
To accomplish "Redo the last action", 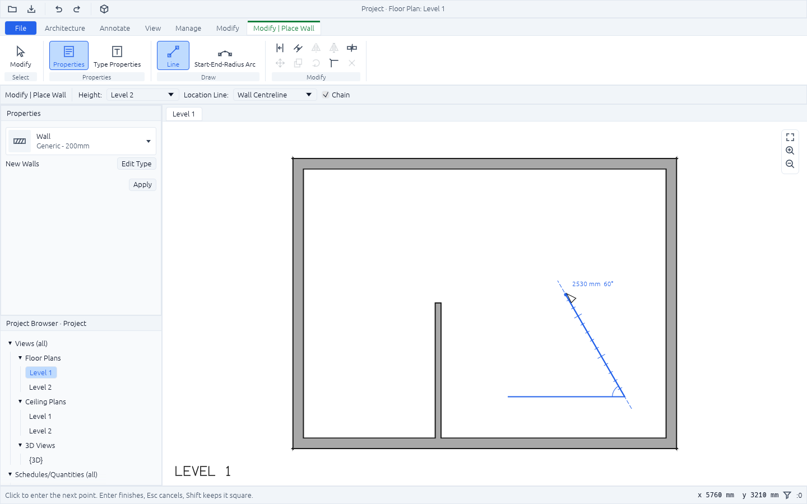I will pyautogui.click(x=77, y=9).
